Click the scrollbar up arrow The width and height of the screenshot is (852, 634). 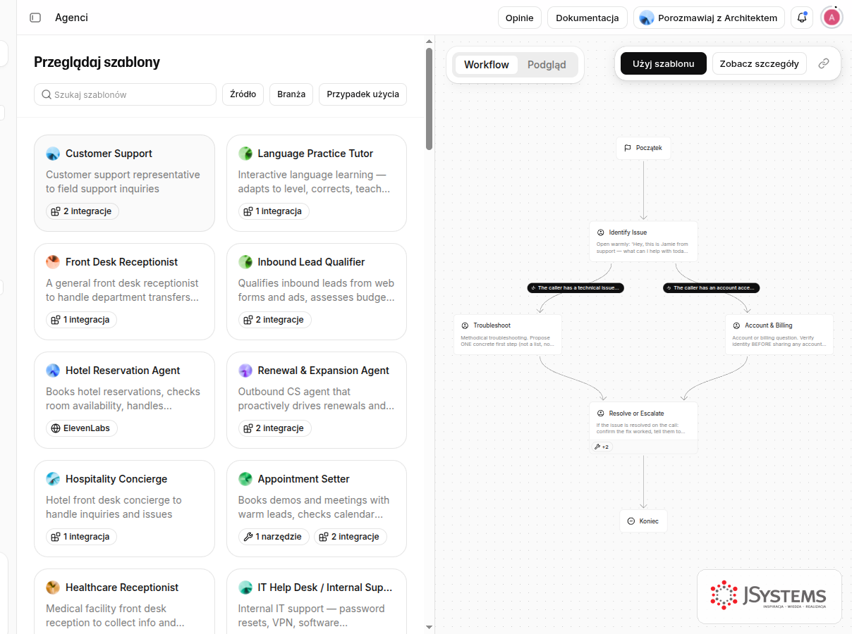point(430,42)
